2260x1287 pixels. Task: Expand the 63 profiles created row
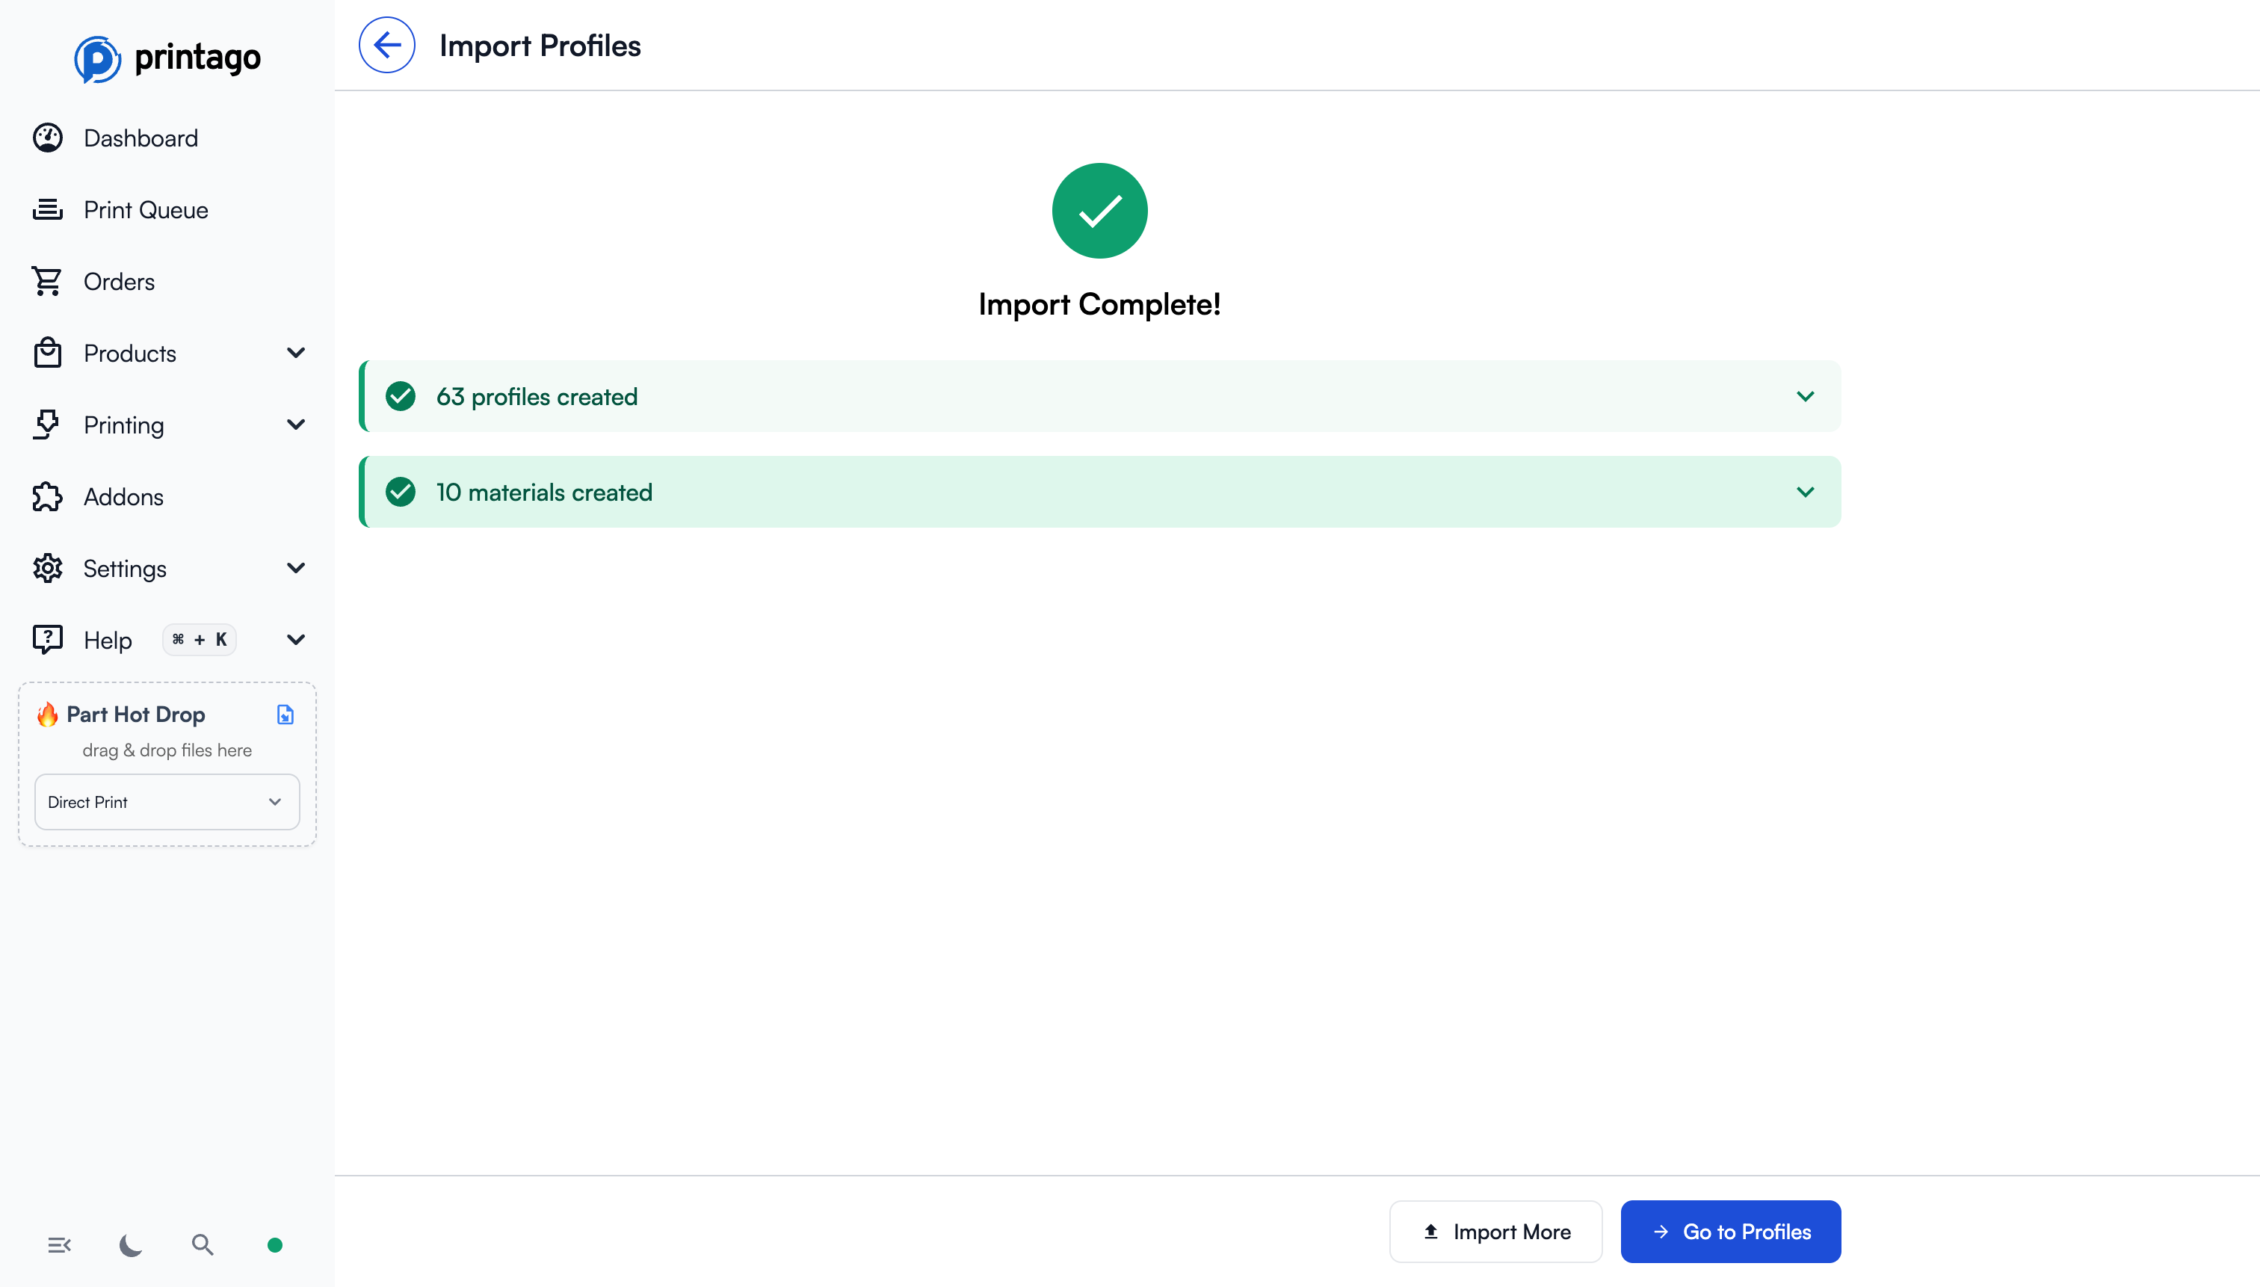tap(1805, 396)
